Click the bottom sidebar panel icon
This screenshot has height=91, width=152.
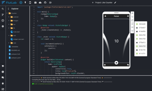tap(3, 89)
